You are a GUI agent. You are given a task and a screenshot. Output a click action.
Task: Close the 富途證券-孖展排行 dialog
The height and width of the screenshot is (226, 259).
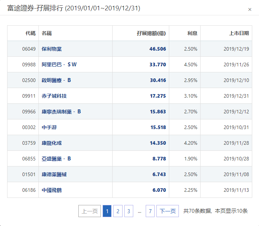(250, 9)
